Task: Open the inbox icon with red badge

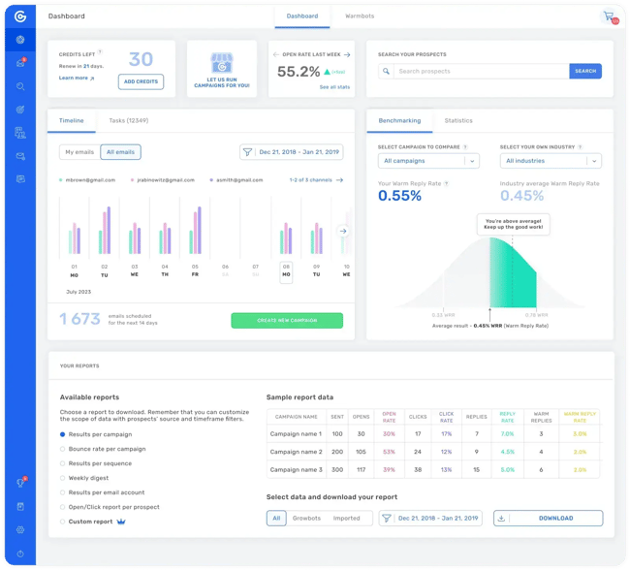Action: coord(20,63)
